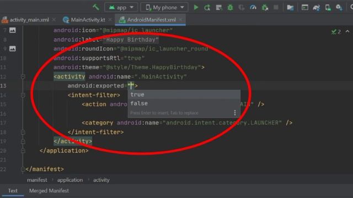Click the opening <intent-filter> tag

(x=94, y=95)
